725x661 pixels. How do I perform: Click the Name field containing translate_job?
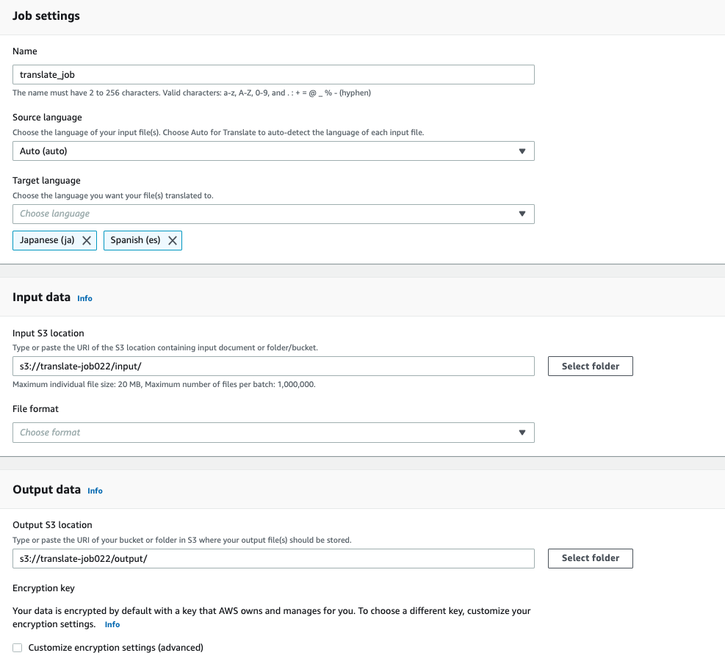[272, 74]
